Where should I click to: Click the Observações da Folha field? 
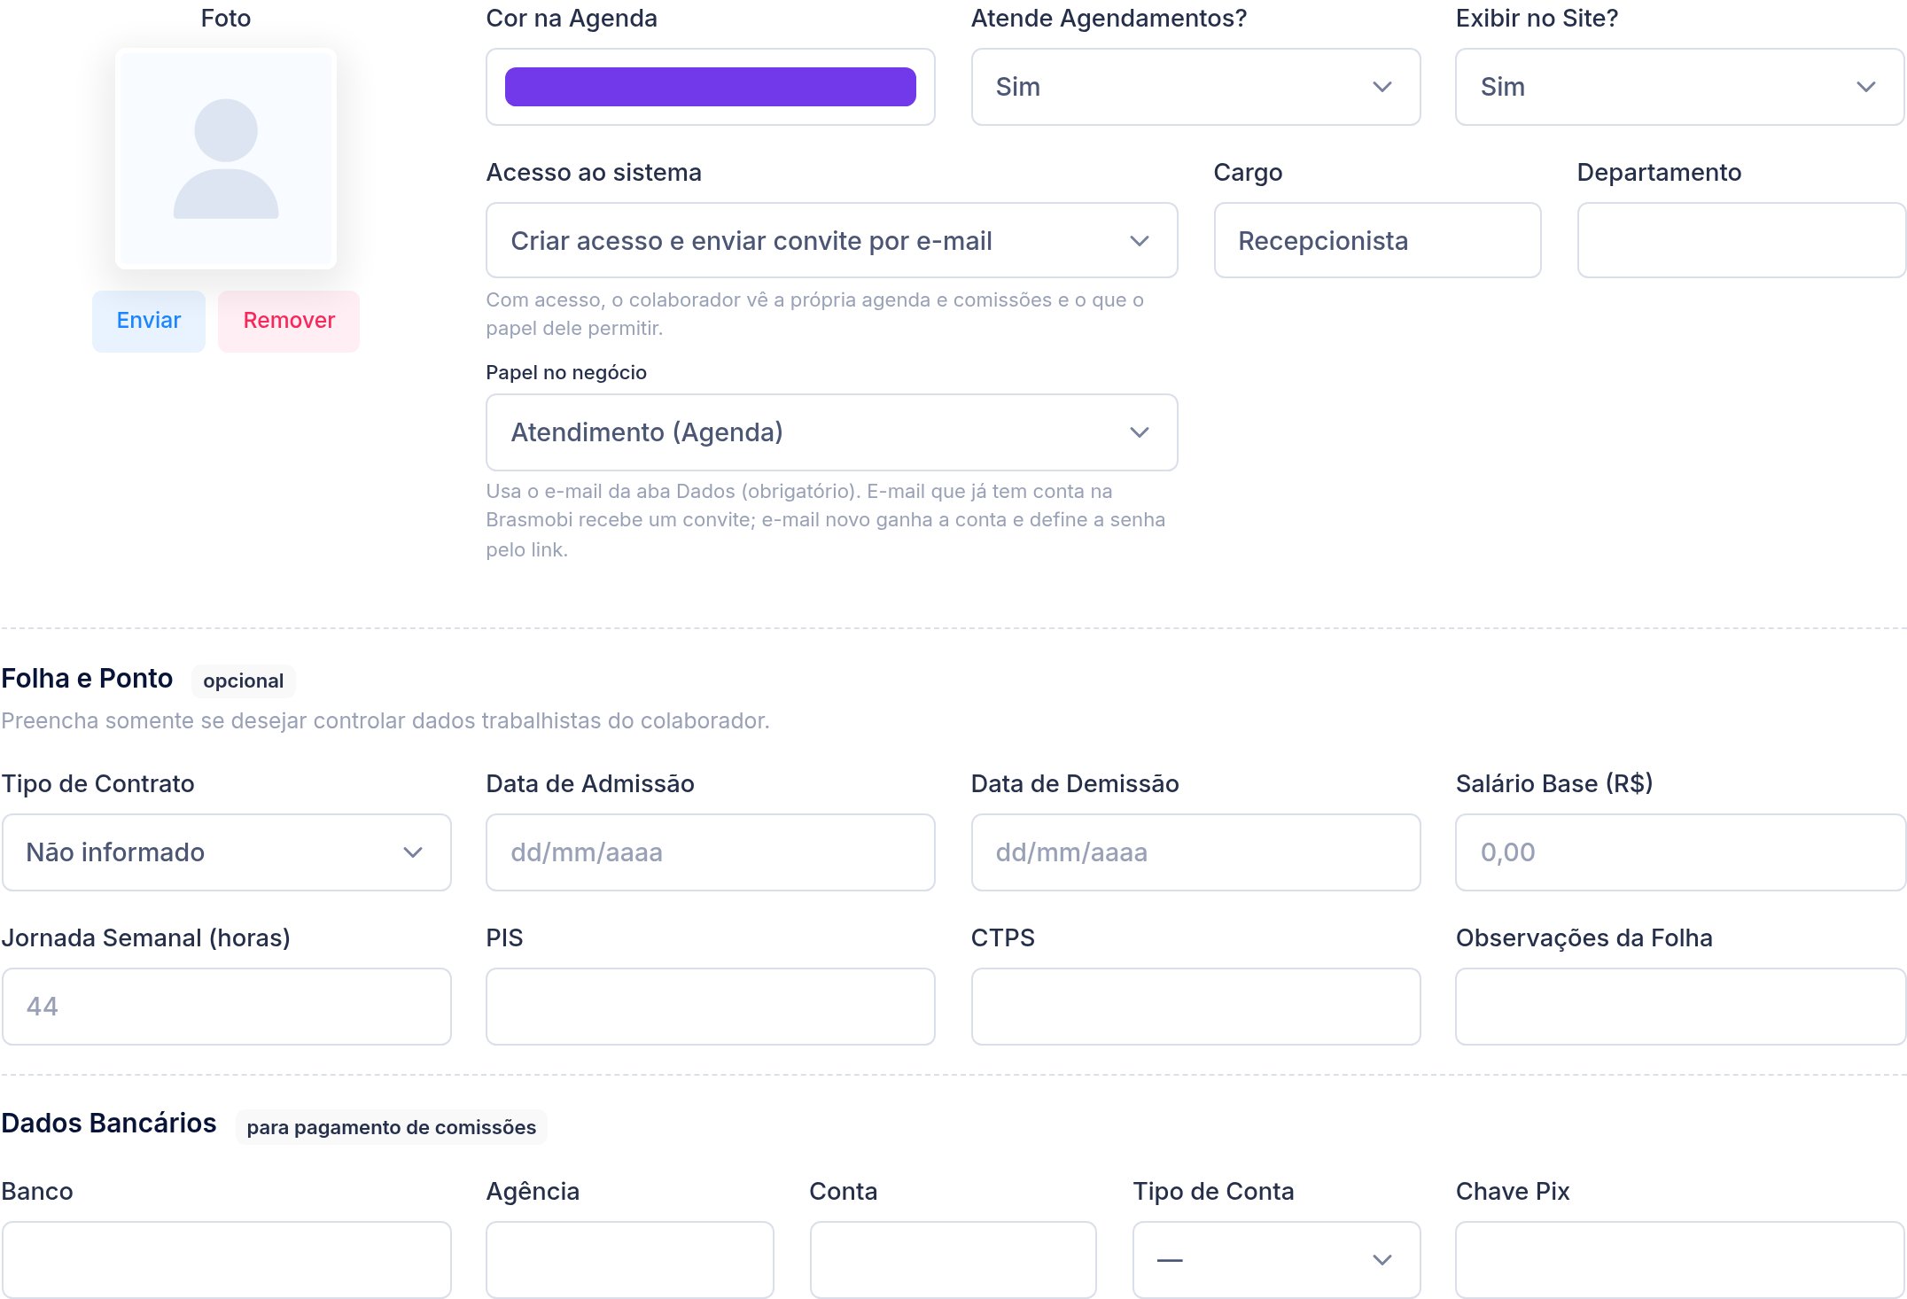point(1681,1007)
